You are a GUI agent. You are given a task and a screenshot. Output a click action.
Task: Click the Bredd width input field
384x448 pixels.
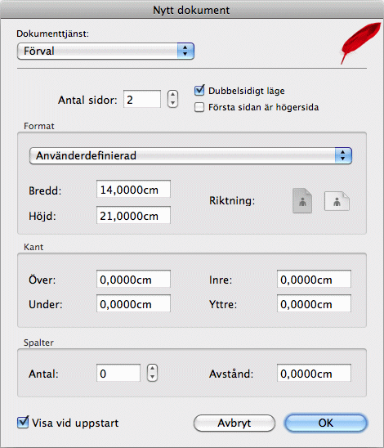(x=133, y=189)
